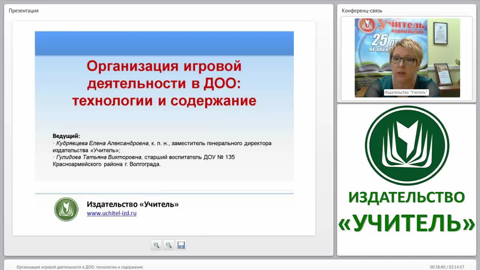Click the webinar title in the bottom bar

79,267
